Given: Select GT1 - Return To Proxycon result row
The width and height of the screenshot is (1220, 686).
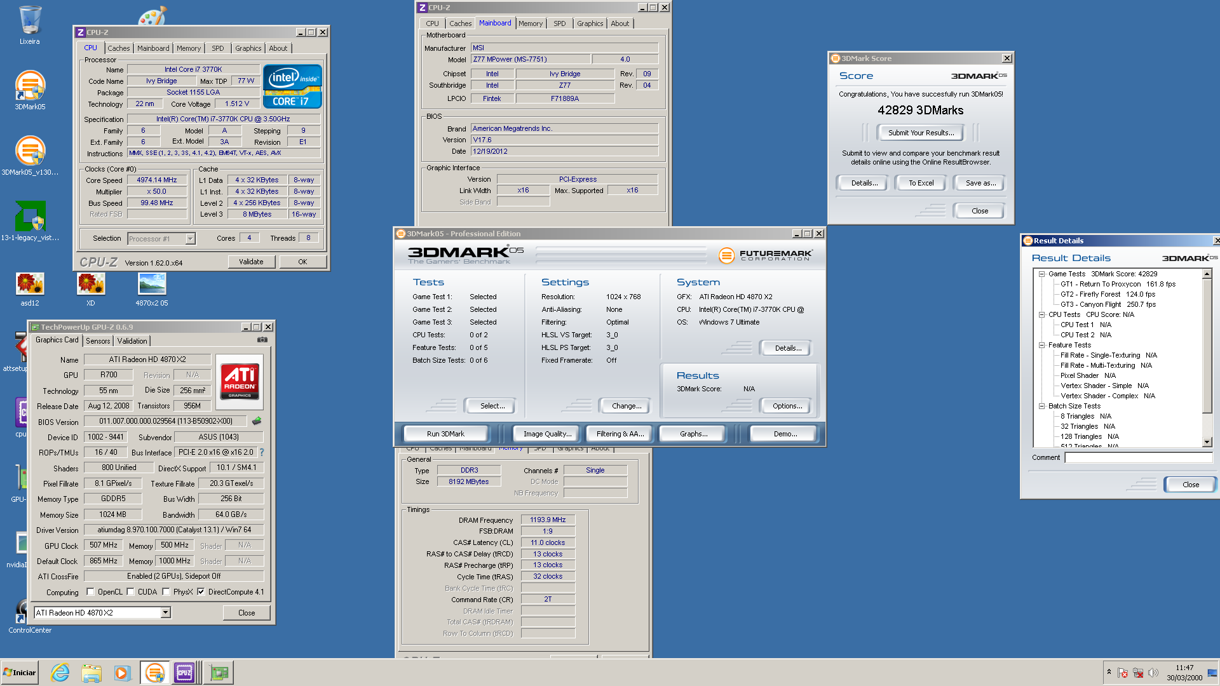Looking at the screenshot, I should 1118,284.
